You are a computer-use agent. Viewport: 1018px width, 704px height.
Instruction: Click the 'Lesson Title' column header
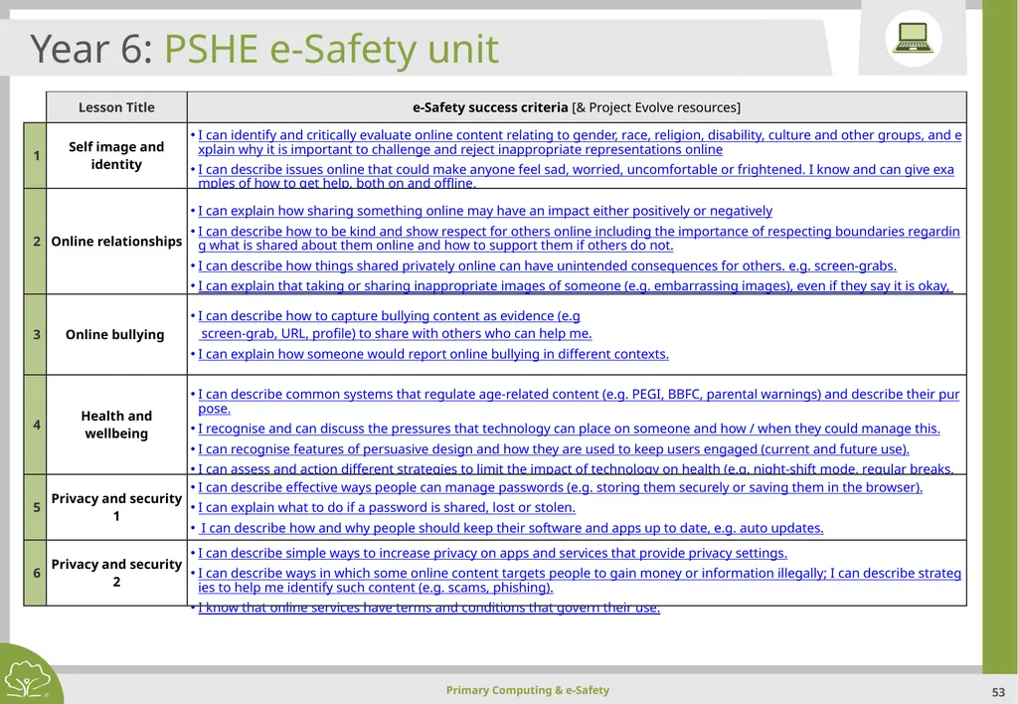[x=116, y=107]
